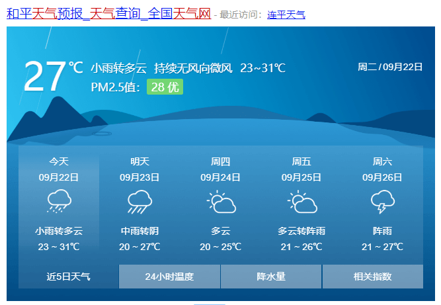Click the 20 ~ 25℃ temperature range
Screen dimensions: 441x305
point(221,247)
